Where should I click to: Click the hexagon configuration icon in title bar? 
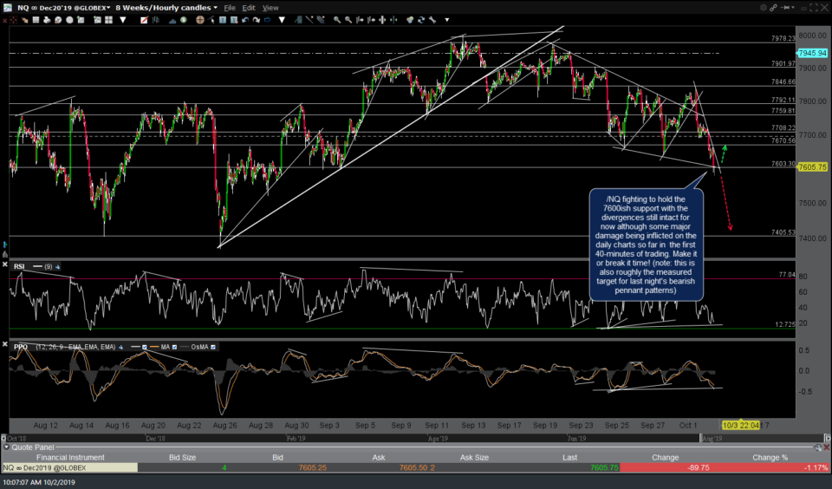pyautogui.click(x=764, y=8)
